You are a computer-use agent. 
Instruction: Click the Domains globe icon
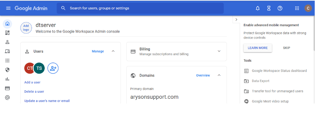[x=133, y=76]
